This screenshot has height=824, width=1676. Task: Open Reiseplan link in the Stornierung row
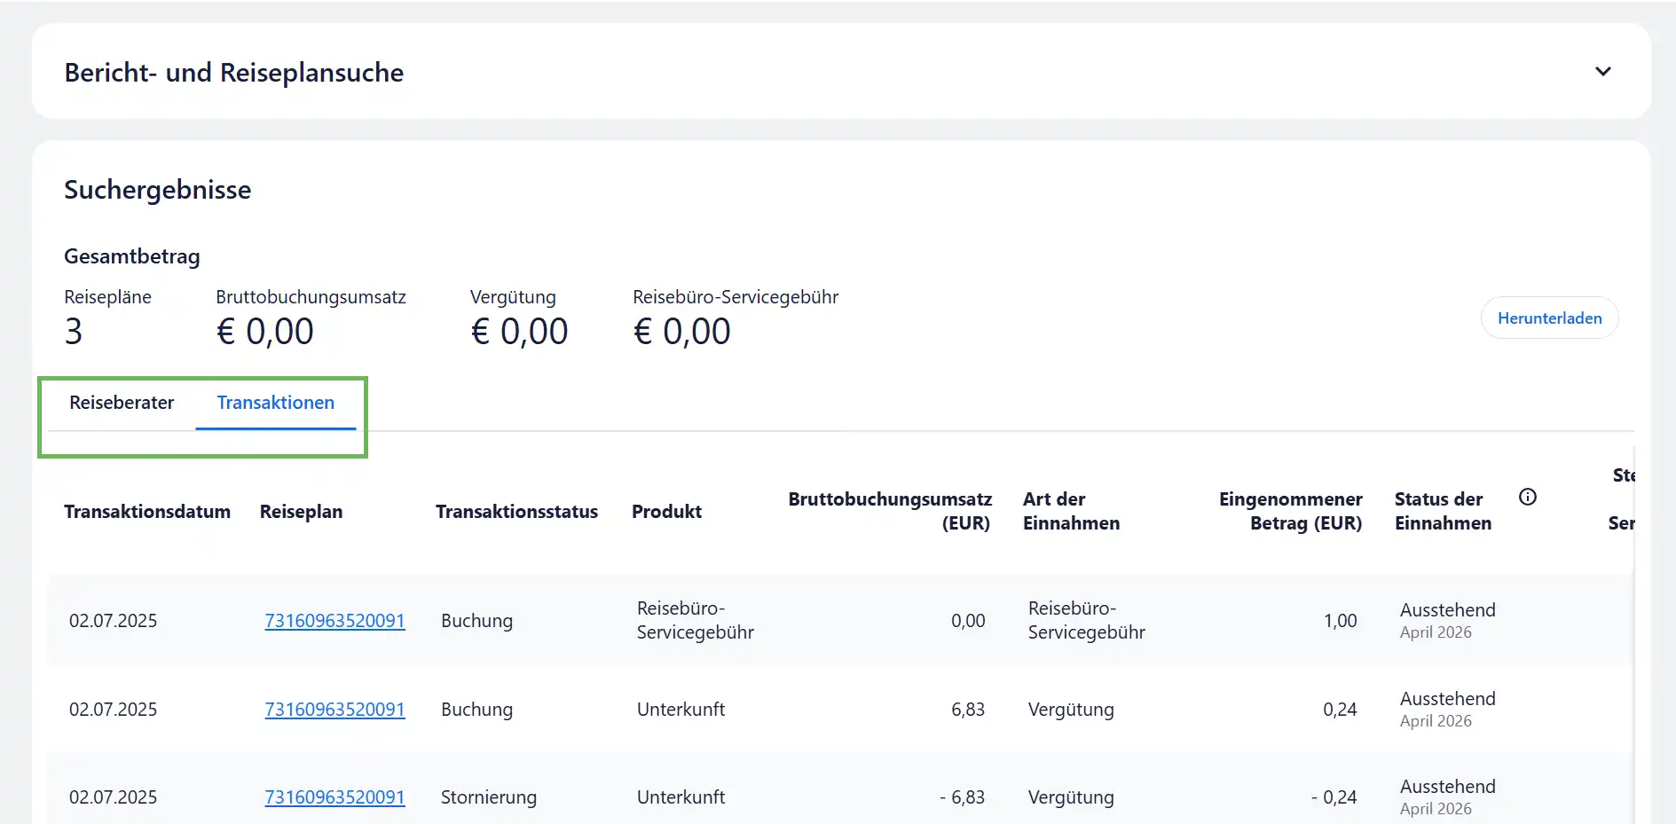coord(334,797)
